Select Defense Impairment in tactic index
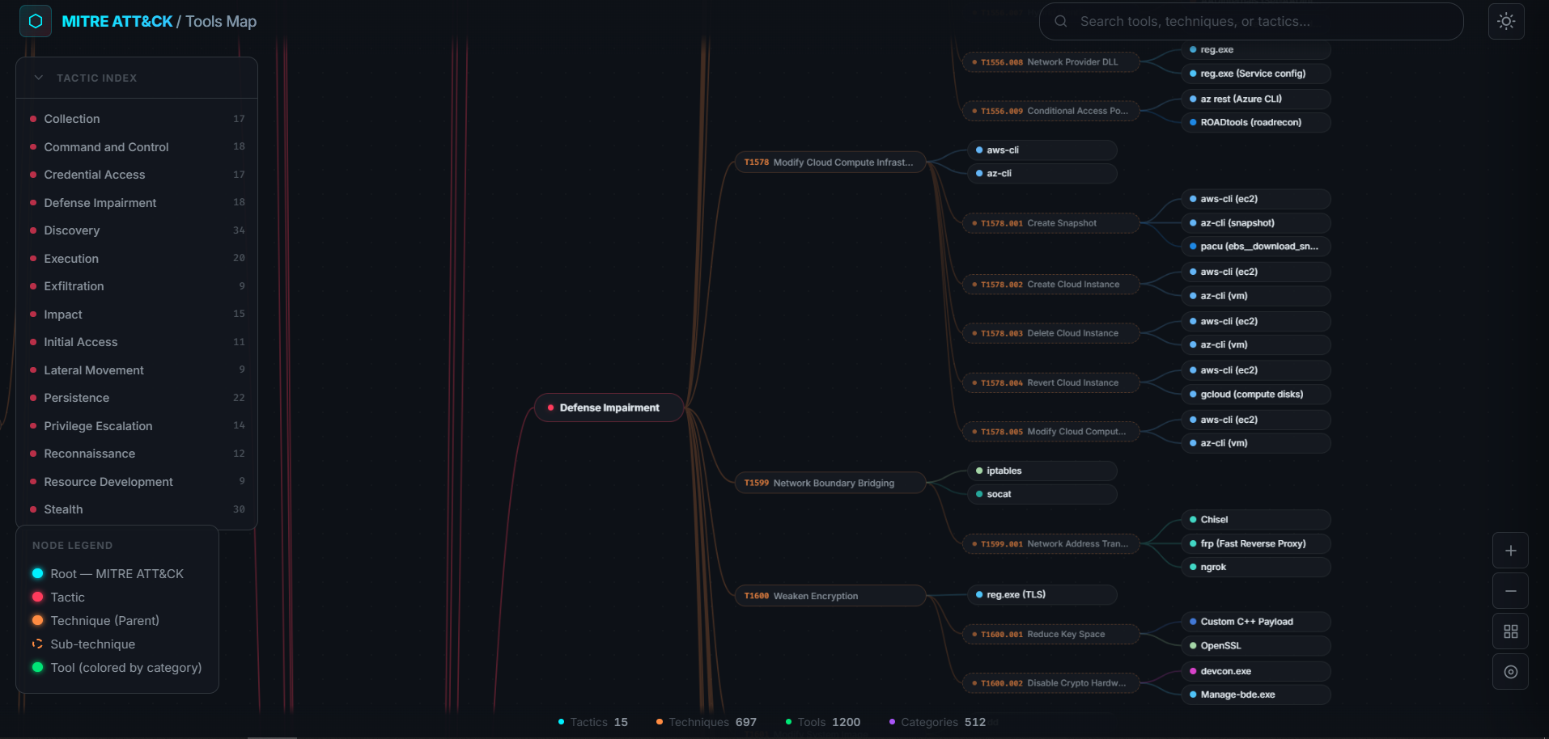Image resolution: width=1549 pixels, height=739 pixels. pos(137,203)
